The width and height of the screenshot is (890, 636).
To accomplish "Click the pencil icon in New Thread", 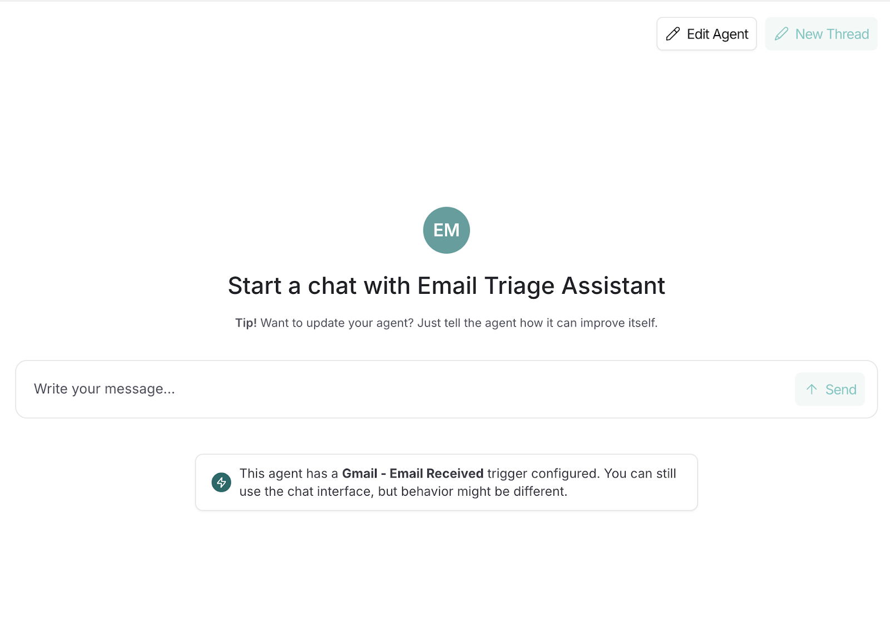I will pyautogui.click(x=782, y=34).
